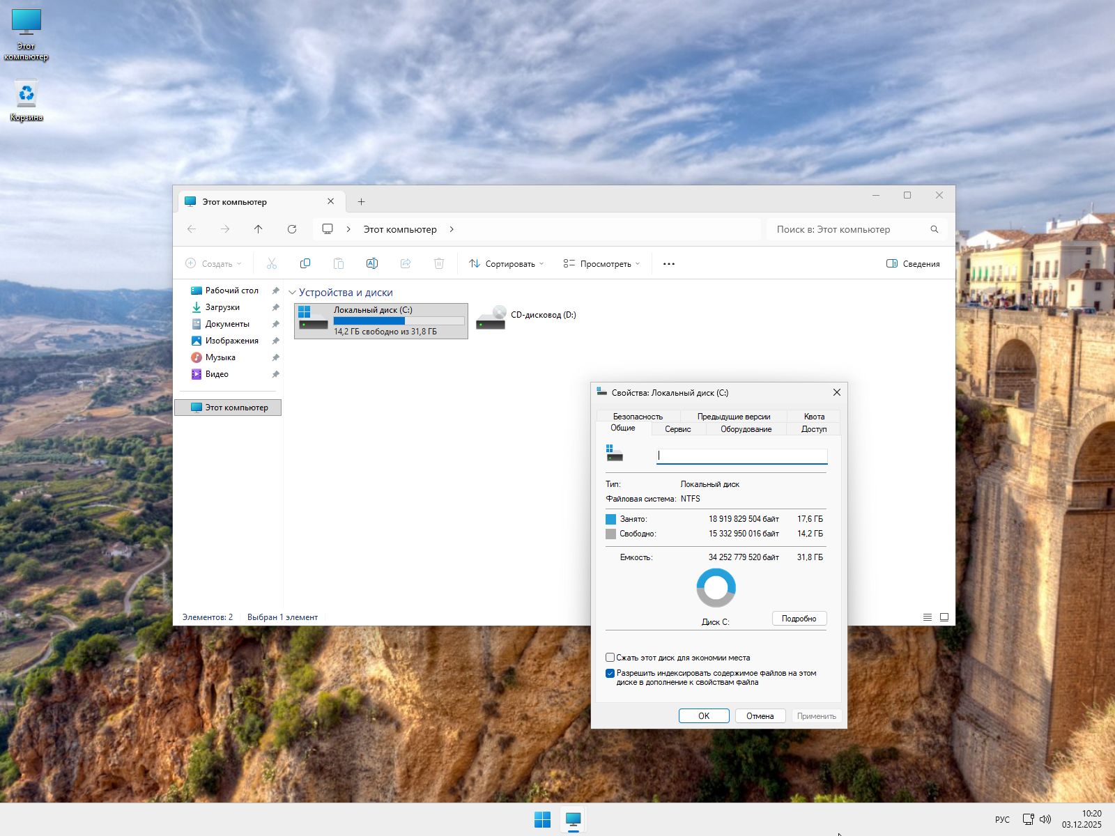This screenshot has width=1115, height=836.
Task: Switch to the Security tab
Action: [x=638, y=417]
